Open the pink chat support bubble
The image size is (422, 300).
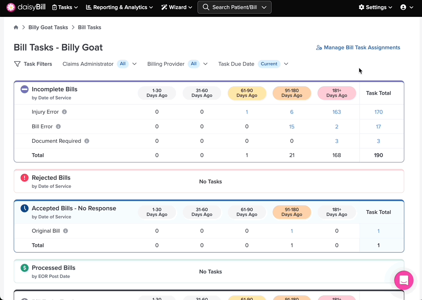click(404, 280)
